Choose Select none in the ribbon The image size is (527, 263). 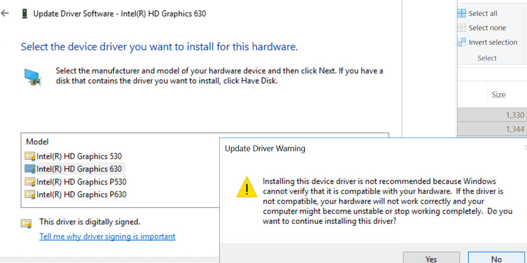[486, 28]
